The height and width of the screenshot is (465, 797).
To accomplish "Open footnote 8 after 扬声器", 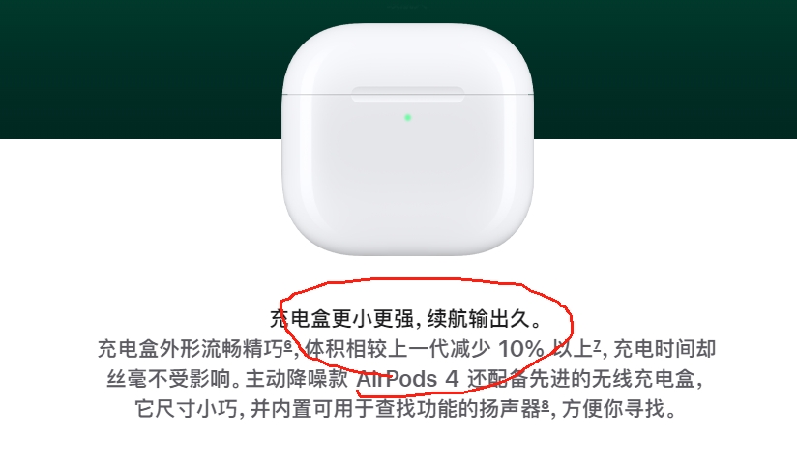I will 546,404.
